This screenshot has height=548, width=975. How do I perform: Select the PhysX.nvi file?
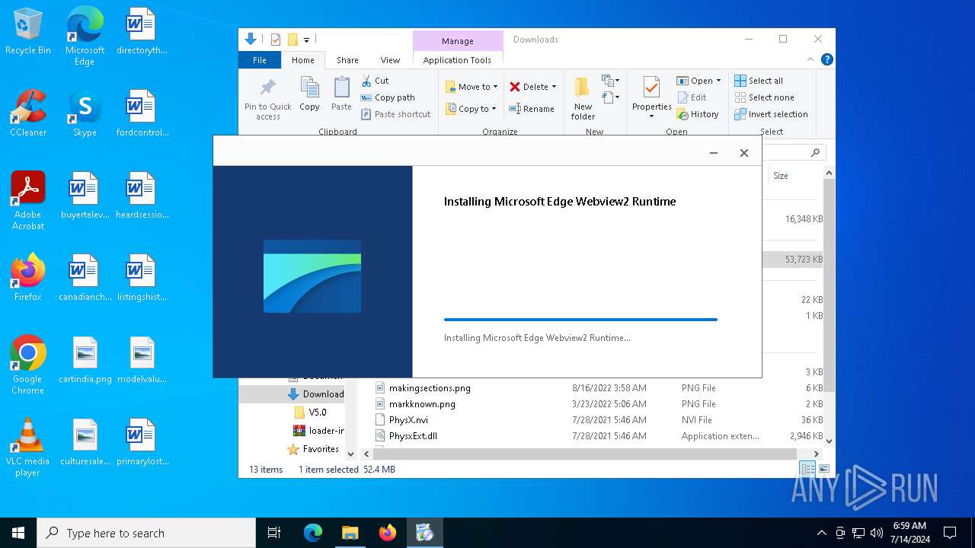point(408,420)
